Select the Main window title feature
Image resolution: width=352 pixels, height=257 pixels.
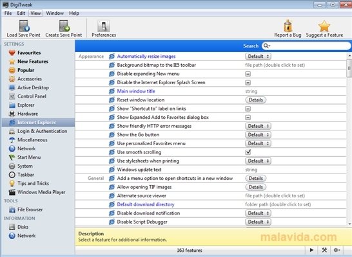point(136,91)
